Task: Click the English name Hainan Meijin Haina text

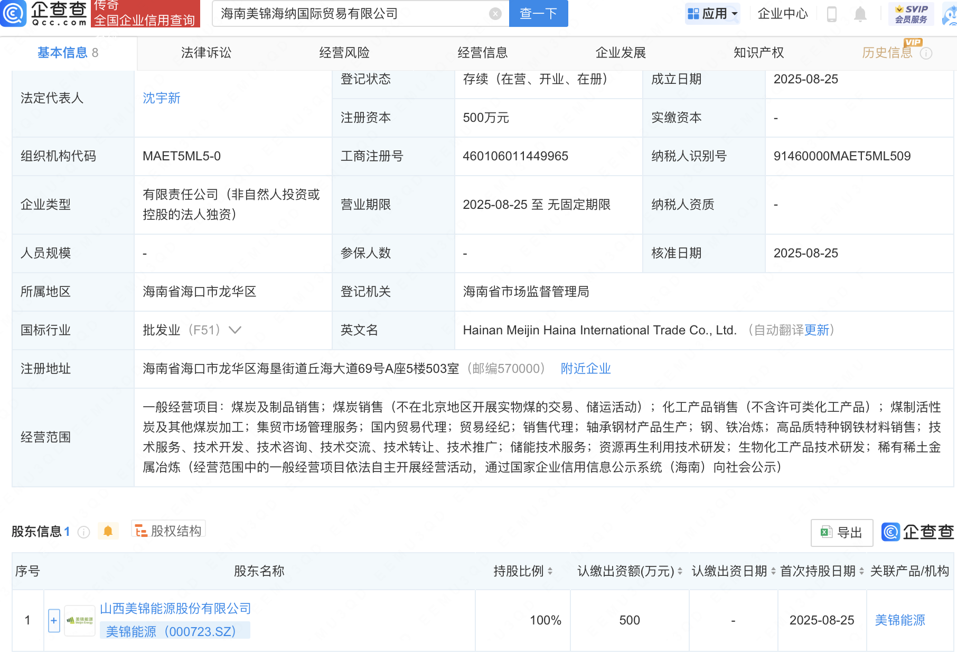Action: (x=599, y=330)
